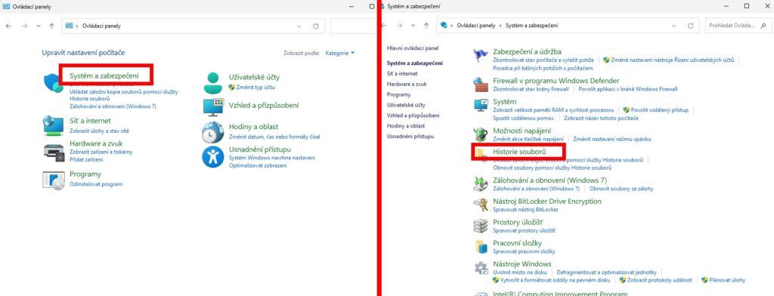This screenshot has height=296, width=774.
Task: Click the breadcrumb chevron before Ovládací panely in left window
Action: tap(78, 26)
